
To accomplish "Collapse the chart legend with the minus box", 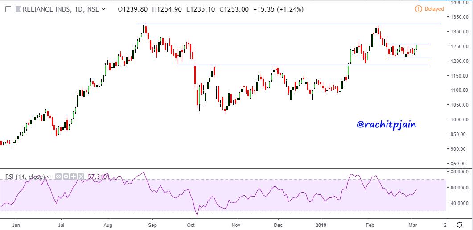I will (8, 9).
